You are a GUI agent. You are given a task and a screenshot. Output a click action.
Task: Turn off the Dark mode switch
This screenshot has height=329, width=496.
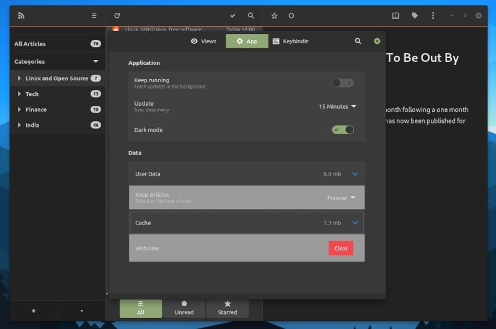tap(342, 130)
